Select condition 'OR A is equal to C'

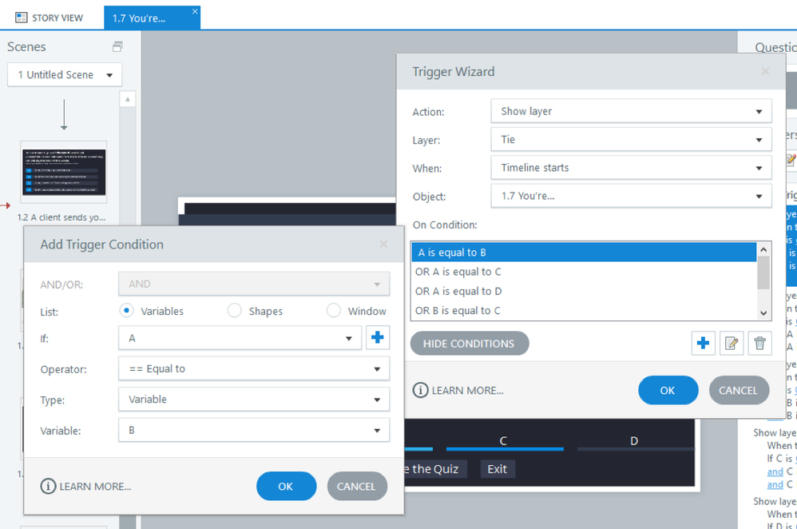click(x=584, y=272)
